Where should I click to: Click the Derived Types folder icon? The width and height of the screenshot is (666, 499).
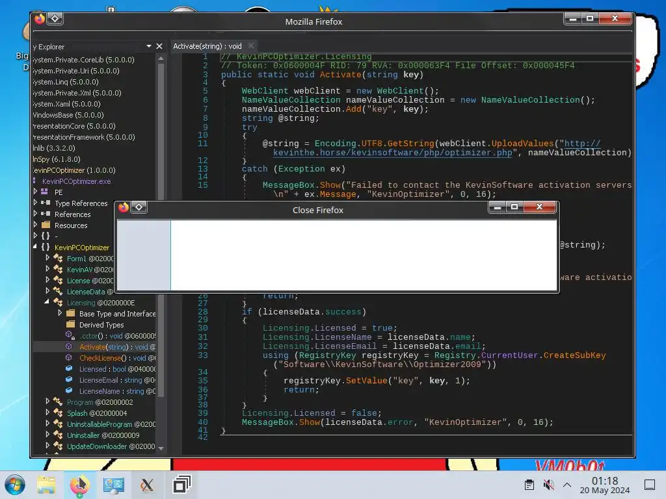71,324
